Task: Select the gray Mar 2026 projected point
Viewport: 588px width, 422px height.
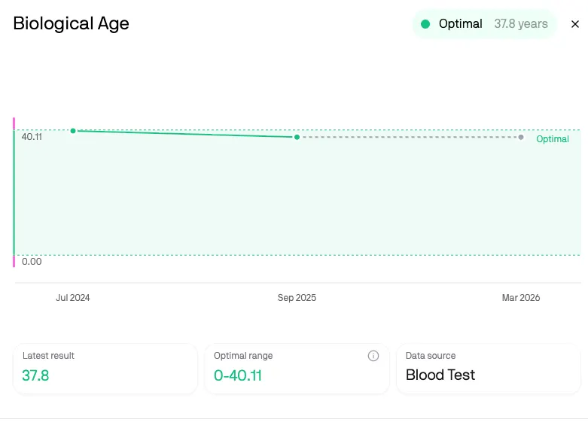Action: point(521,137)
